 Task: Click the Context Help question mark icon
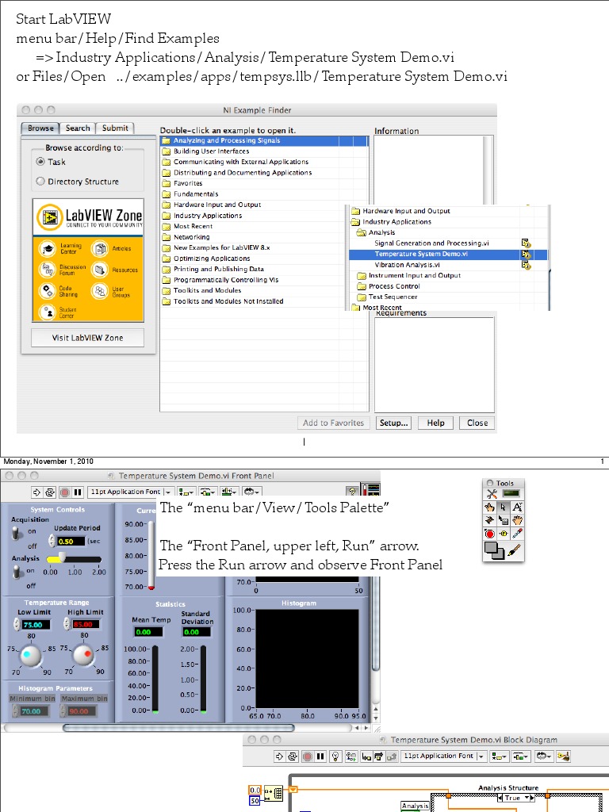351,492
